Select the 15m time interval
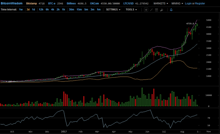The width and height of the screenshot is (220, 134). tap(79, 10)
